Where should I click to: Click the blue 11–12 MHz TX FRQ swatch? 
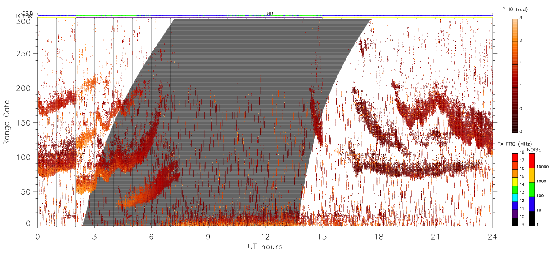(x=515, y=205)
